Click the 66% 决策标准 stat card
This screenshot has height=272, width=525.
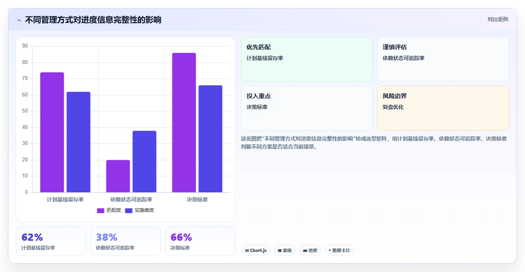pyautogui.click(x=200, y=241)
